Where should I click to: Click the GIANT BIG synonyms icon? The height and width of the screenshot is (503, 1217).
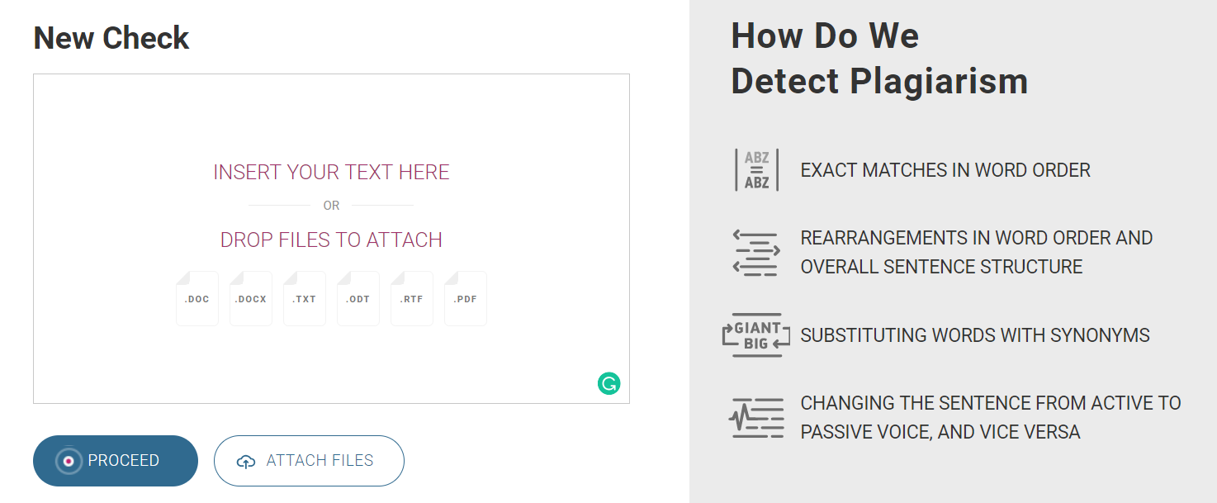coord(756,335)
